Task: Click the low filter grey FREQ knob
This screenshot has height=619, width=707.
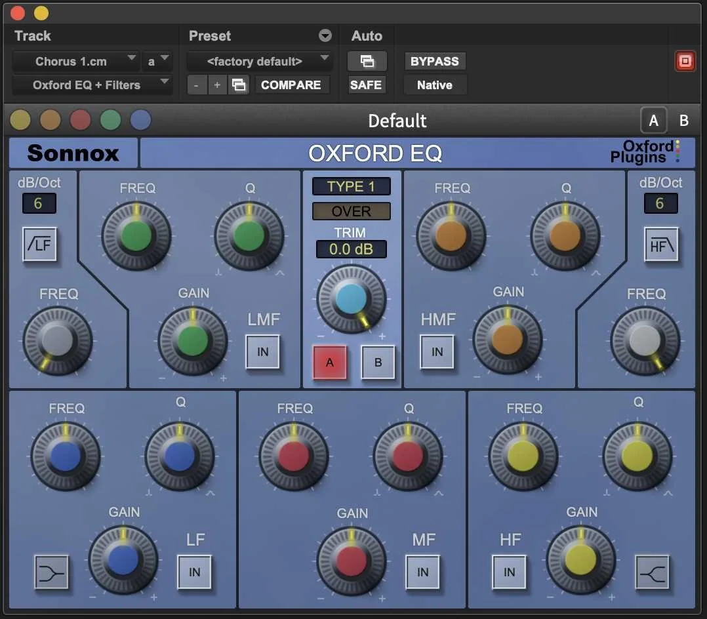Action: [x=58, y=341]
